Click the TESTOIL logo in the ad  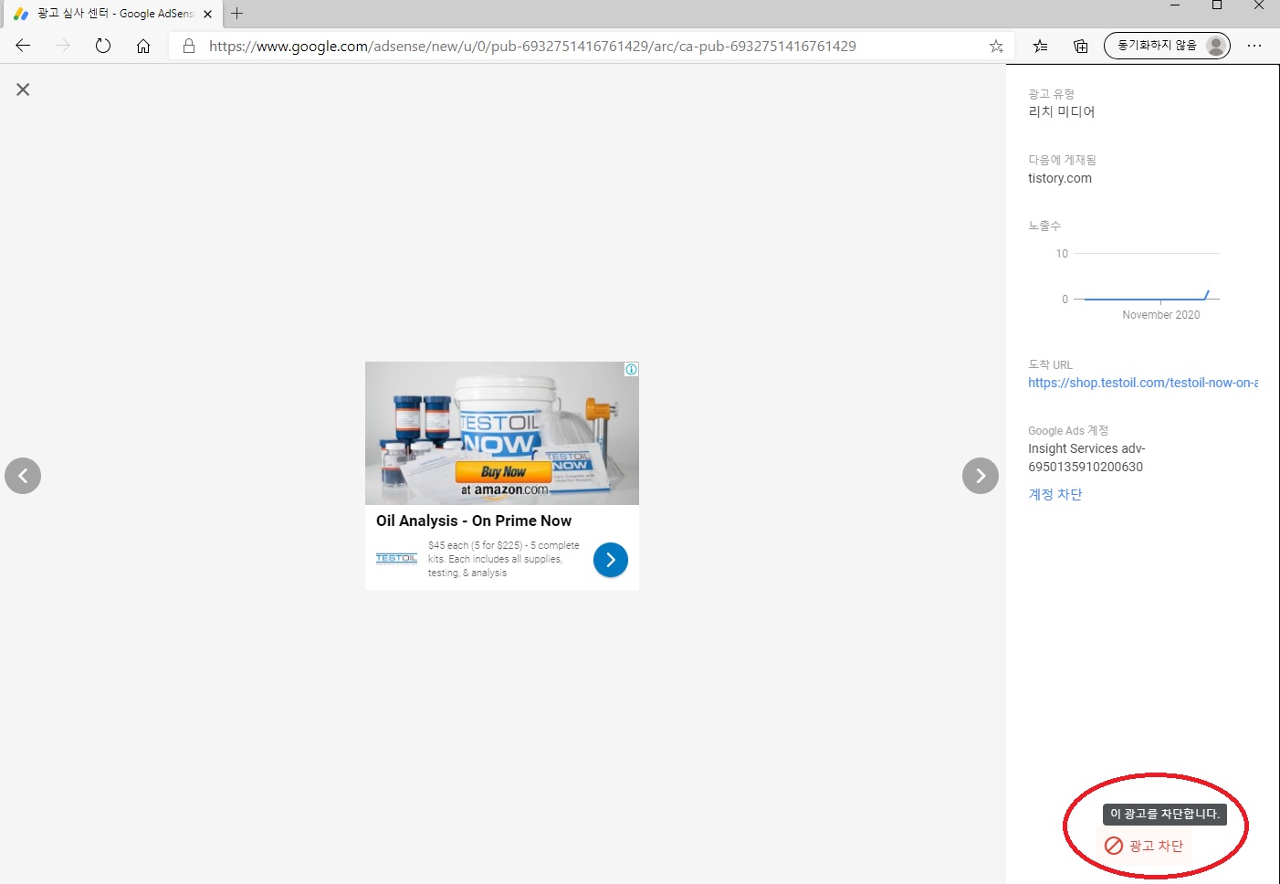(x=396, y=558)
